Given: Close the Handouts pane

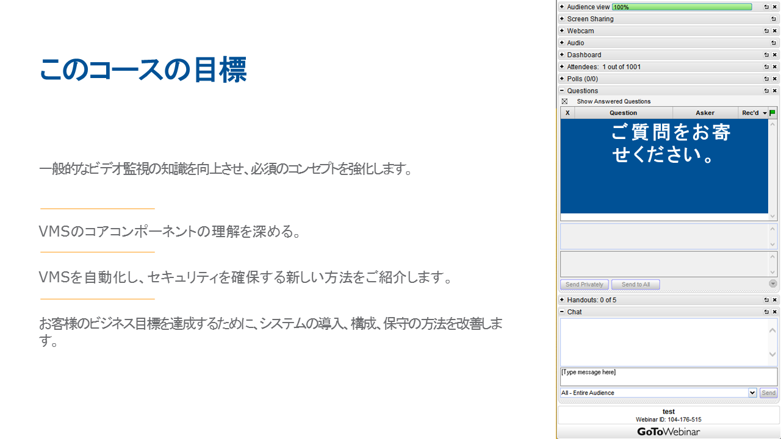Looking at the screenshot, I should point(775,300).
